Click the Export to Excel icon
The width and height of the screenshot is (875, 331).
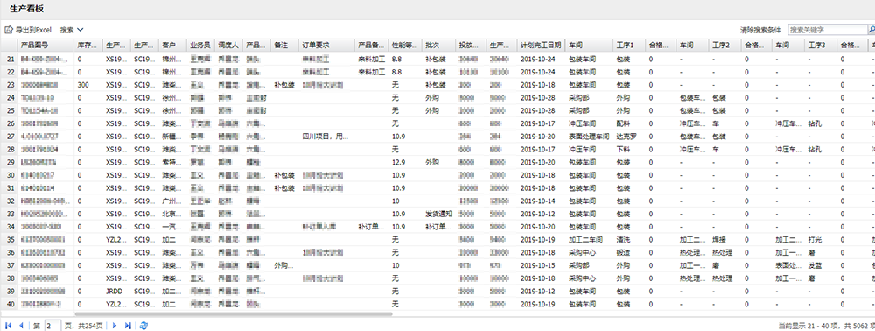[9, 30]
